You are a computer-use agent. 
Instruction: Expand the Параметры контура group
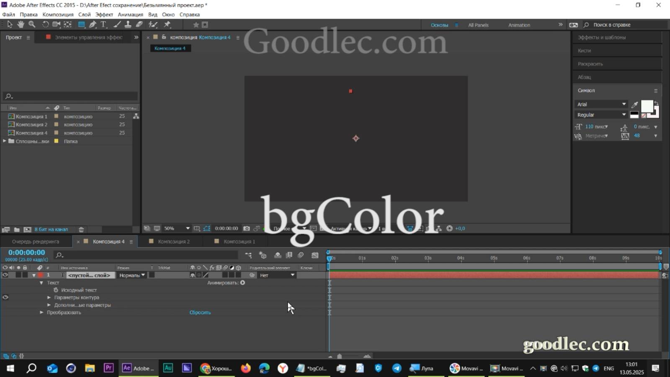[x=49, y=297]
